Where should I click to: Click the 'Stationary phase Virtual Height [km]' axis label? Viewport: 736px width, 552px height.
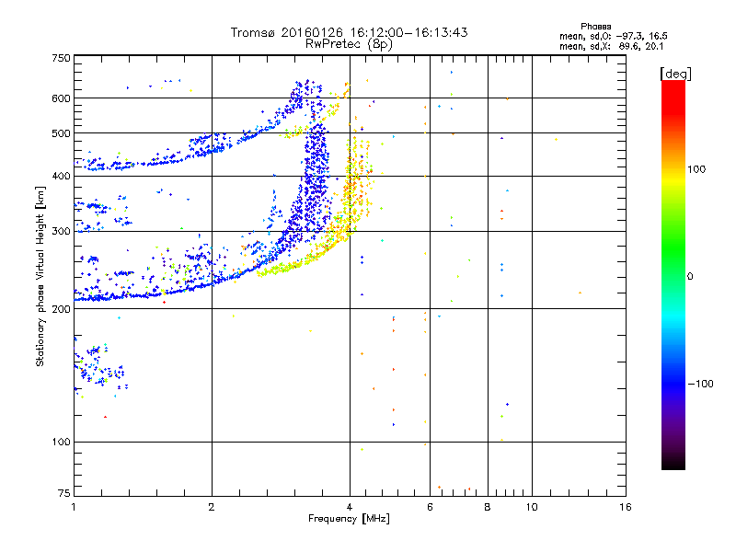point(40,276)
